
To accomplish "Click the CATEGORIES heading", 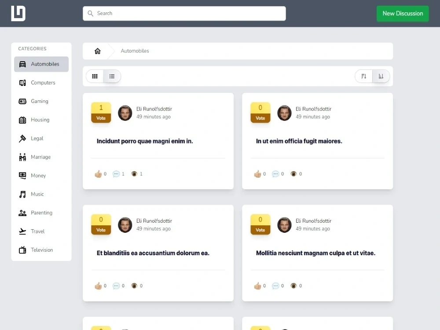I will (x=32, y=48).
